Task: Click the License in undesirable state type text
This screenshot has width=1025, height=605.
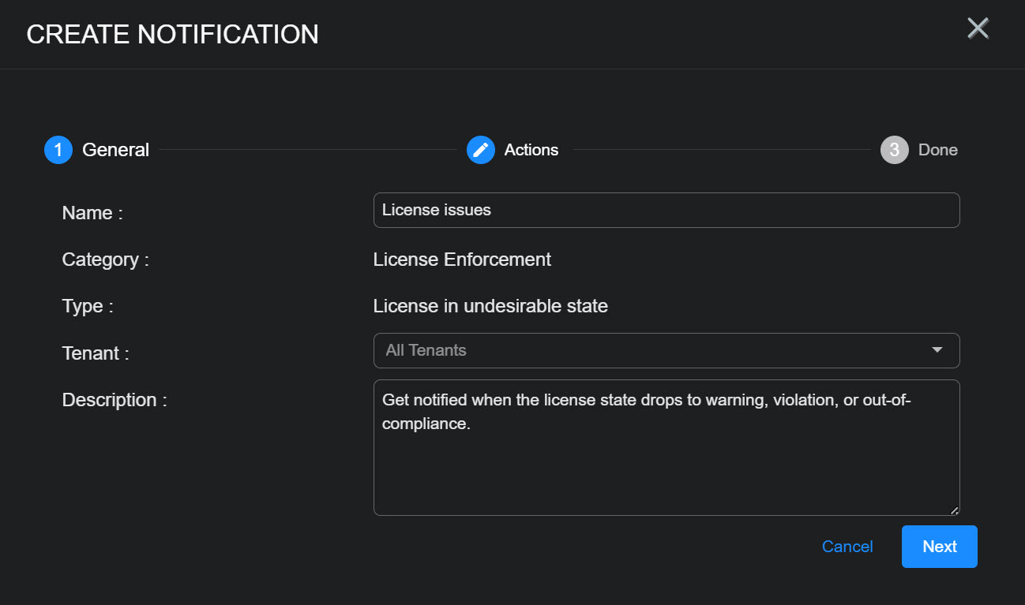Action: 490,306
